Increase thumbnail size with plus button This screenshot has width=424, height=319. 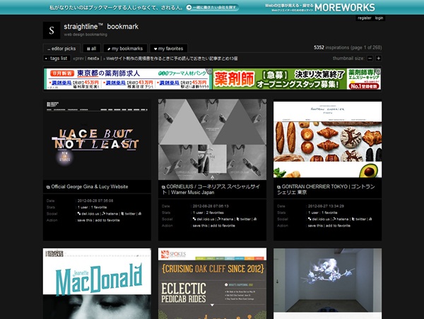click(x=379, y=59)
